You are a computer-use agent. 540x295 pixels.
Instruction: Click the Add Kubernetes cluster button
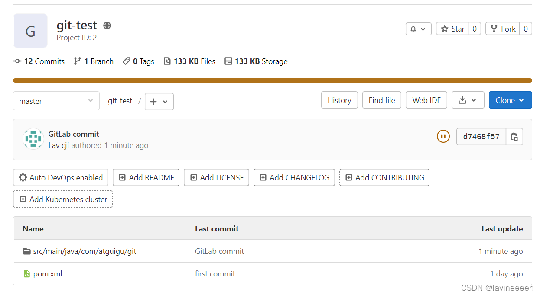[x=63, y=199]
